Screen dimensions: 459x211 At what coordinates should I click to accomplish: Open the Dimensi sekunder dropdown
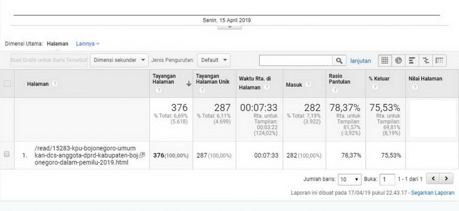119,60
